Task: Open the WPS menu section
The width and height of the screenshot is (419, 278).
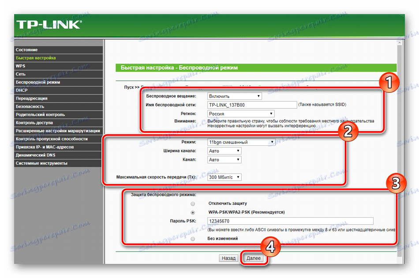Action: 58,66
